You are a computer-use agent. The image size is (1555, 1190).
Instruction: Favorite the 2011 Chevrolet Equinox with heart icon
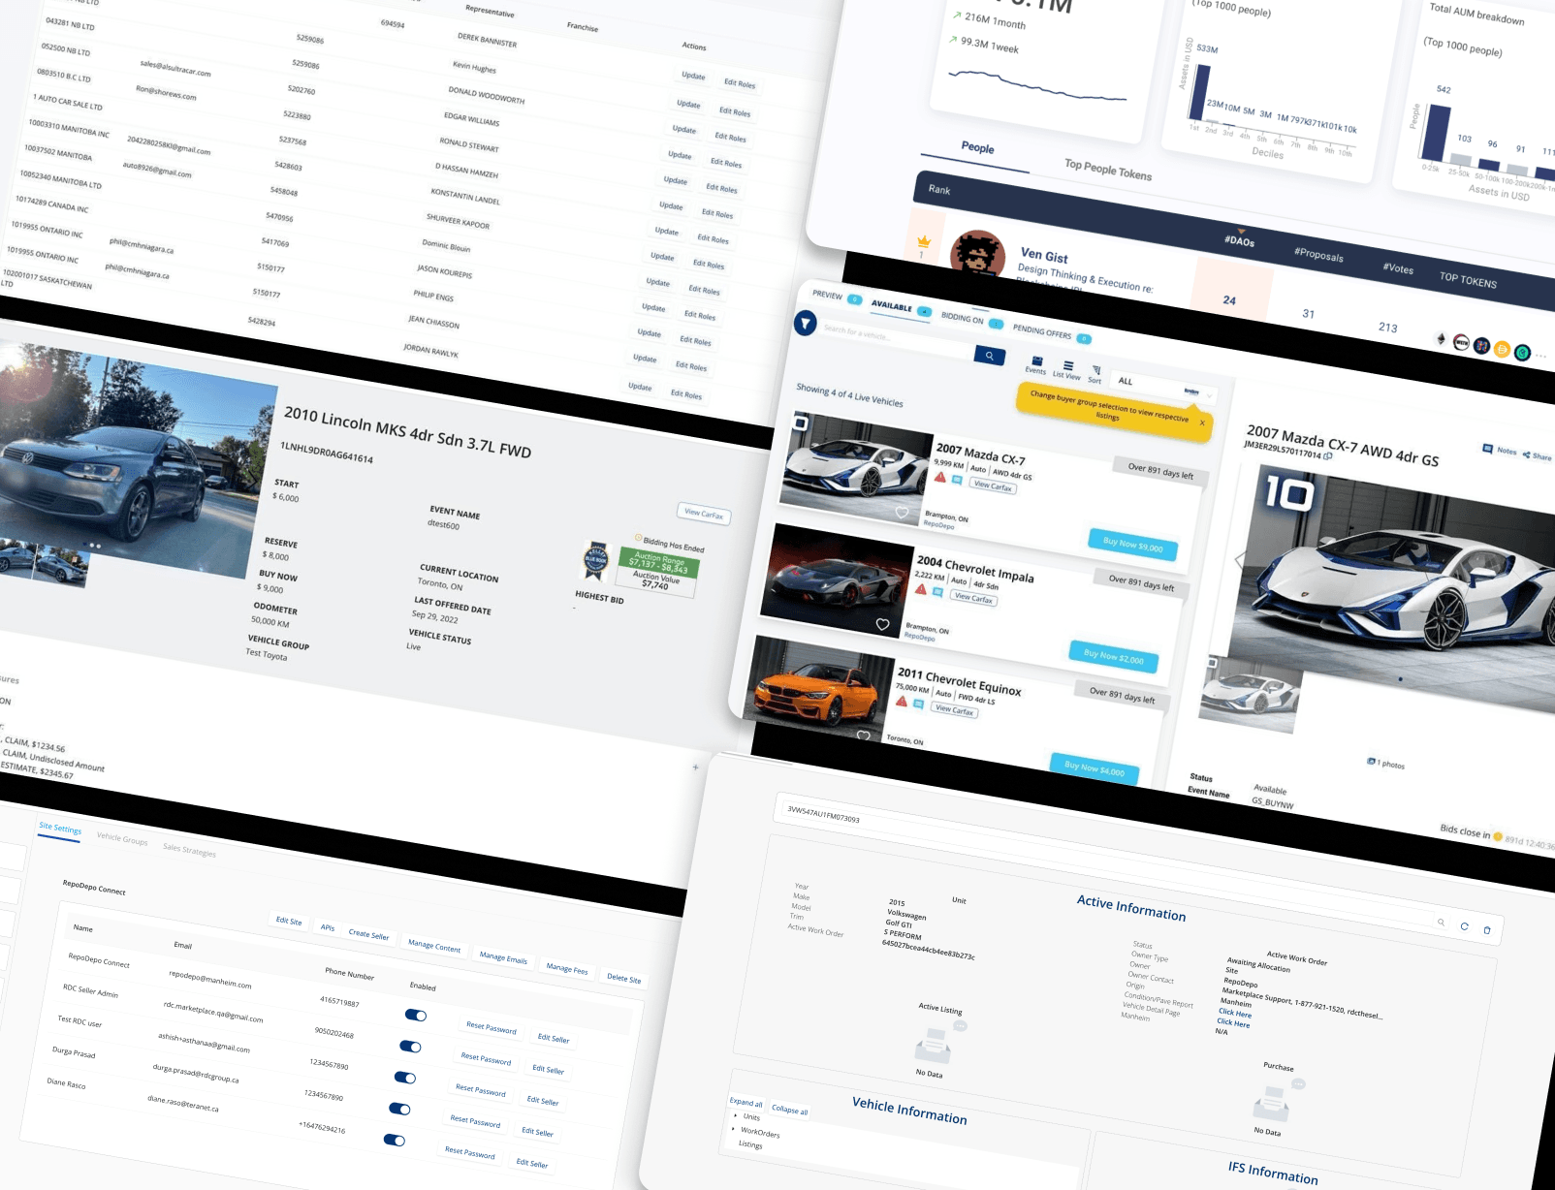point(863,736)
